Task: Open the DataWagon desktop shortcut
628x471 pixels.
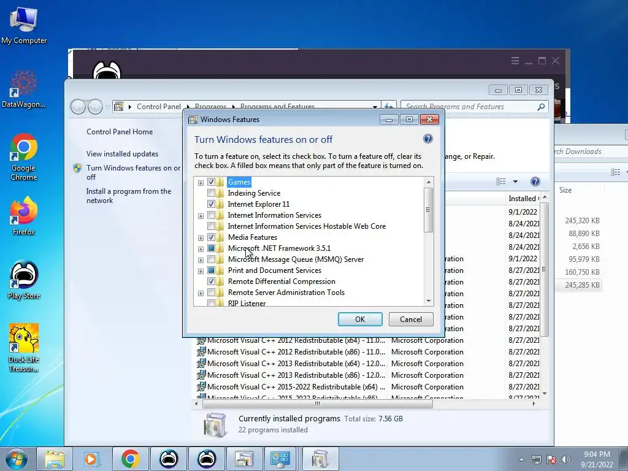Action: [x=24, y=88]
